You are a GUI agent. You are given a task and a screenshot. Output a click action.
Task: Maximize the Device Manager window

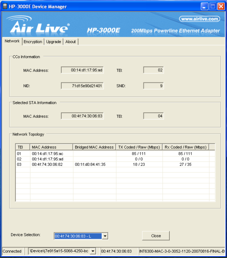213,7
